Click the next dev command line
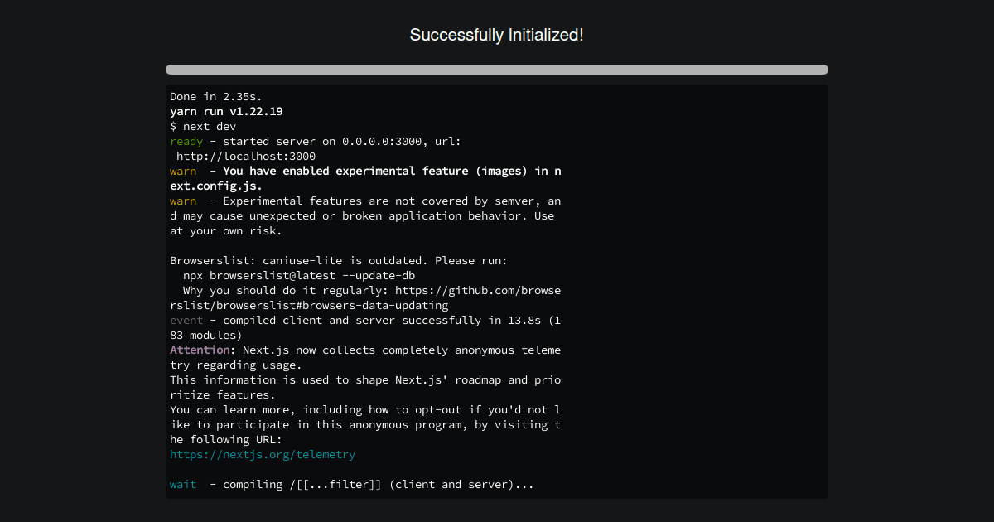The width and height of the screenshot is (994, 522). point(202,126)
